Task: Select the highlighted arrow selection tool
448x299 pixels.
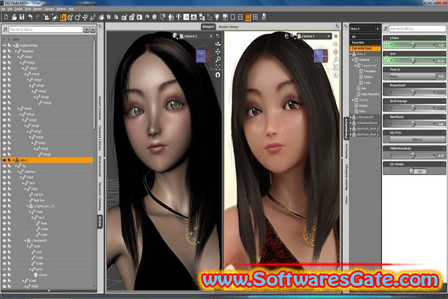Action: pyautogui.click(x=63, y=17)
